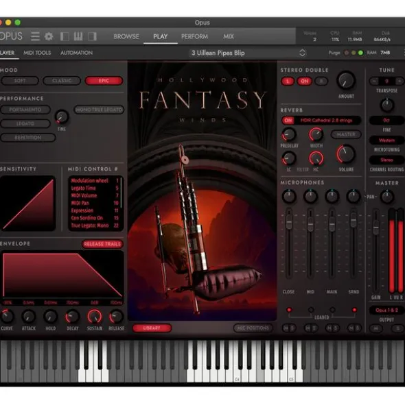Click the reverb HC filter knob

(x=316, y=158)
